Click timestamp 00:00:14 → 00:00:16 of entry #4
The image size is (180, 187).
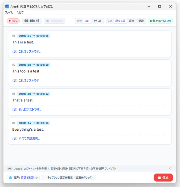click(x=34, y=123)
